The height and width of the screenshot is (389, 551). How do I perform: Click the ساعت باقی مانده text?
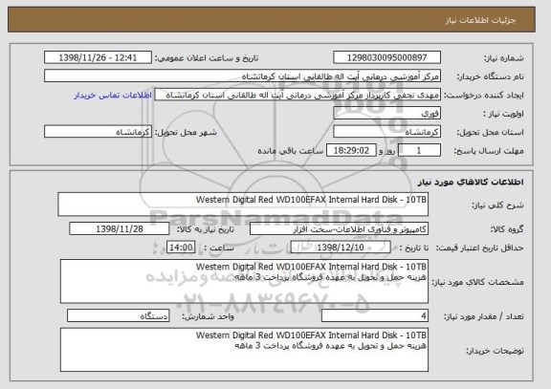tap(291, 151)
